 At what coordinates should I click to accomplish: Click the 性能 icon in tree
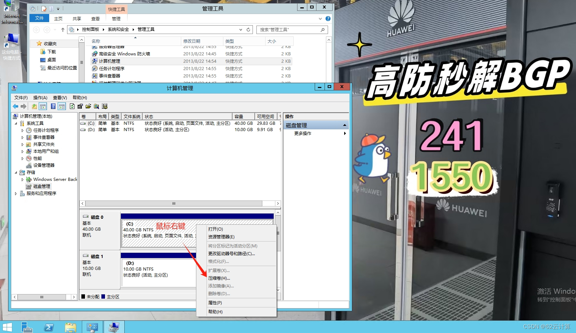pos(29,158)
